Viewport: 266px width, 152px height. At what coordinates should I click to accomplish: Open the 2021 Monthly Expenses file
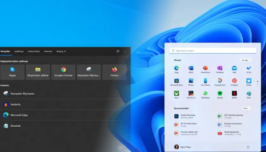pos(231,116)
